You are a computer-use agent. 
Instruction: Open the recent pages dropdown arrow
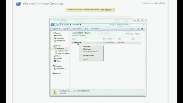coord(58,25)
